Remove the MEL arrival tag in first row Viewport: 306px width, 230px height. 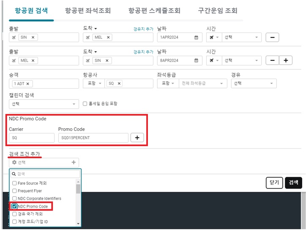[108, 37]
